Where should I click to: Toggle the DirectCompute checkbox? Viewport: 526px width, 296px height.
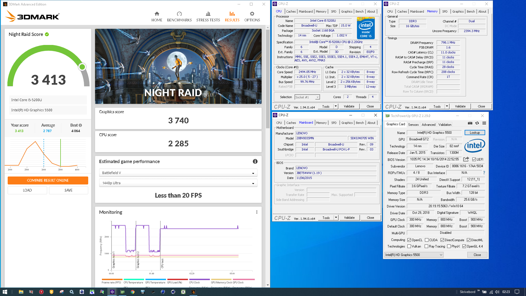click(x=442, y=240)
